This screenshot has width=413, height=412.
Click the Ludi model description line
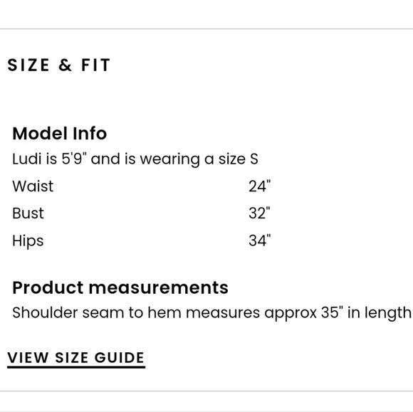tap(135, 159)
